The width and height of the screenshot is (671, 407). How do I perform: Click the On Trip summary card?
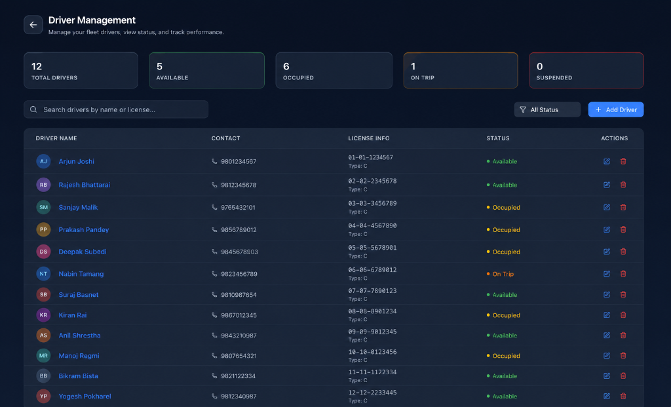click(x=461, y=71)
